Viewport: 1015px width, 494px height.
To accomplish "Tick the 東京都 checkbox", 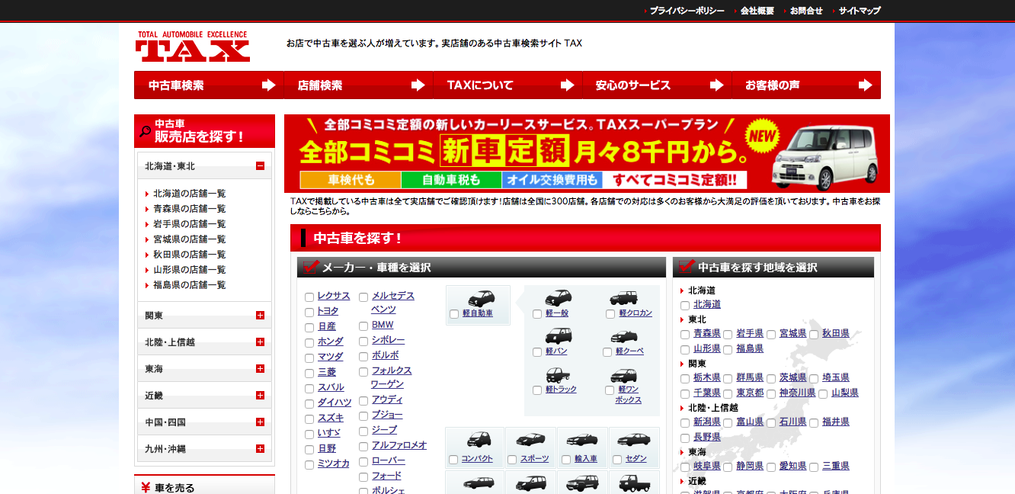I will 728,394.
